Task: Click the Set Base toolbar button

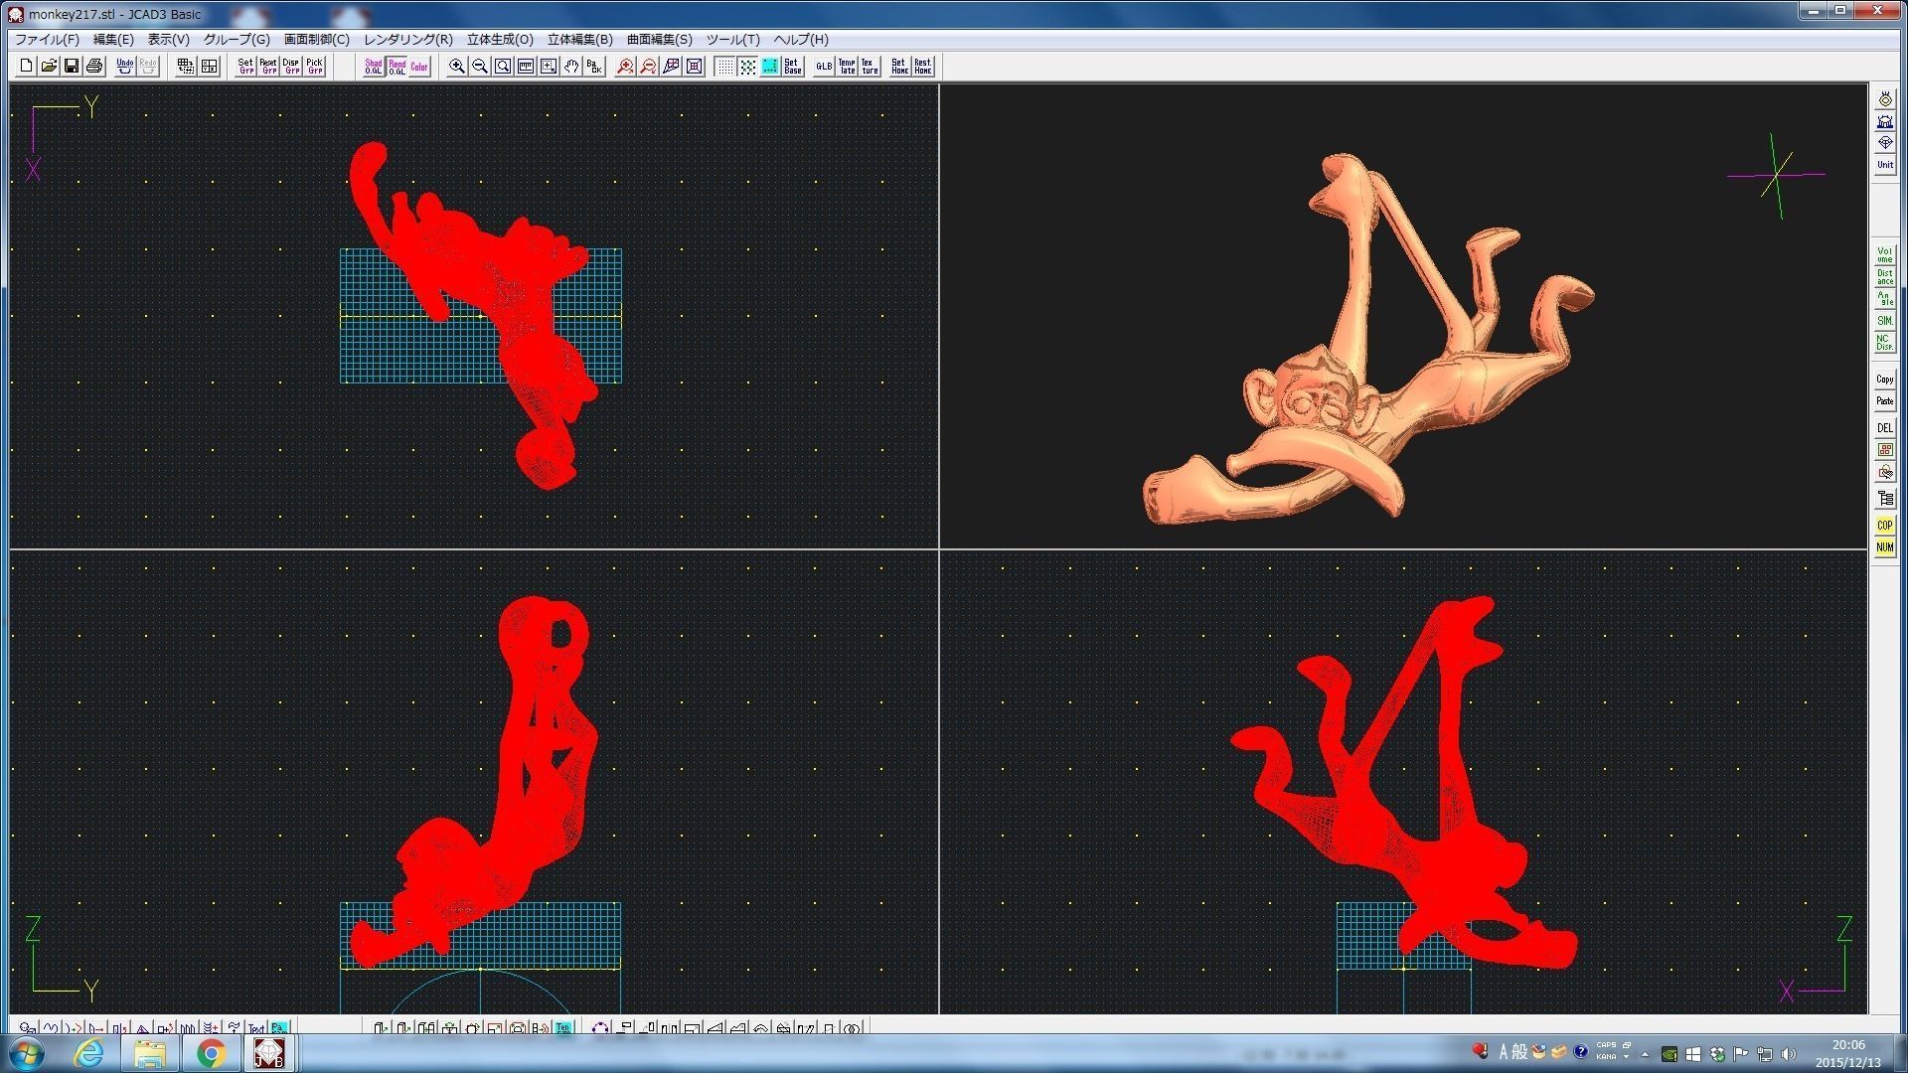Action: point(793,67)
